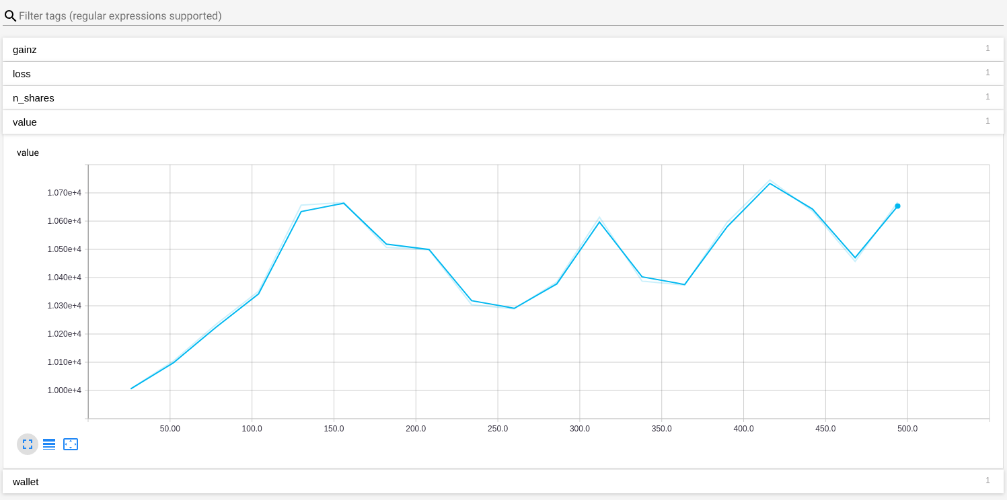Image resolution: width=1007 pixels, height=500 pixels.
Task: Click the 200.0 x-axis label
Action: pyautogui.click(x=416, y=429)
